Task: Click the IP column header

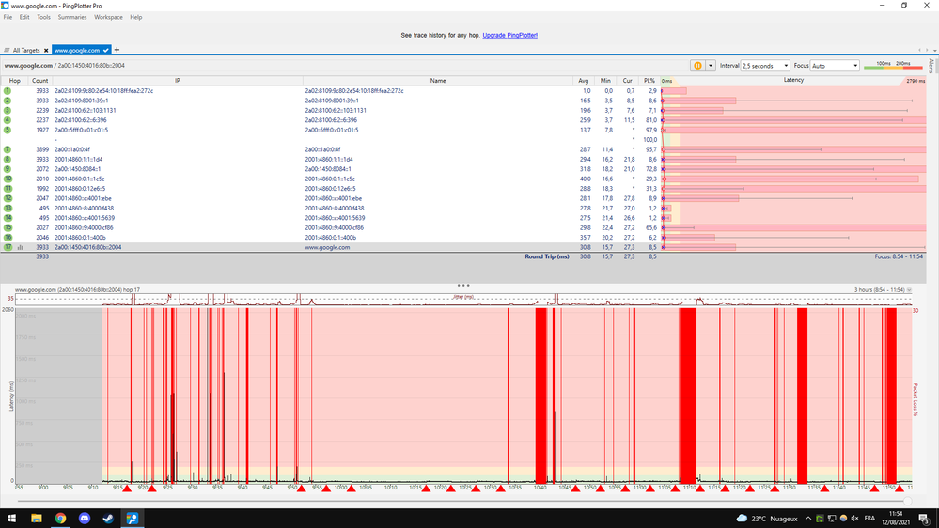Action: pos(178,80)
